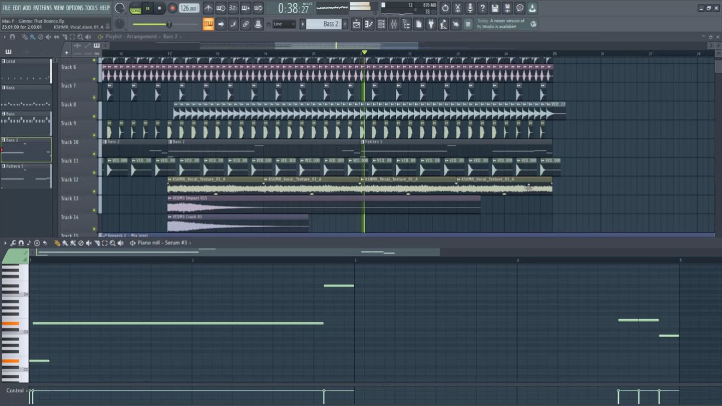Toggle the multilink to controllers icon
The image size is (722, 406).
pos(245,24)
